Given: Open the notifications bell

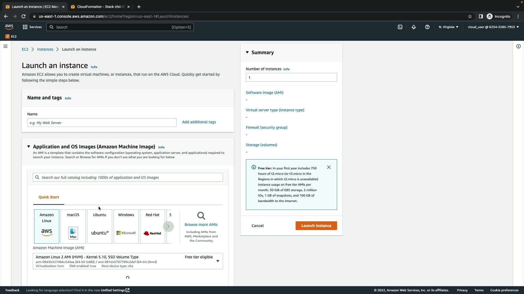Looking at the screenshot, I should pyautogui.click(x=414, y=27).
